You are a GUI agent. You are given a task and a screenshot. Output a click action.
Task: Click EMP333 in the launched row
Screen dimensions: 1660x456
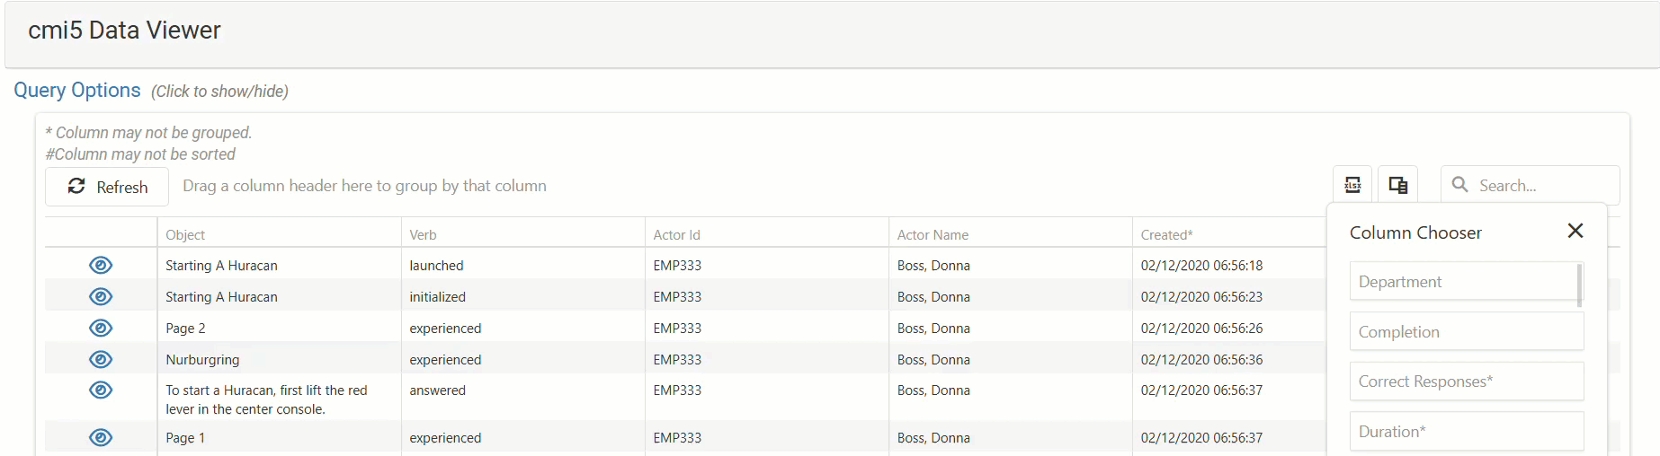pos(677,265)
